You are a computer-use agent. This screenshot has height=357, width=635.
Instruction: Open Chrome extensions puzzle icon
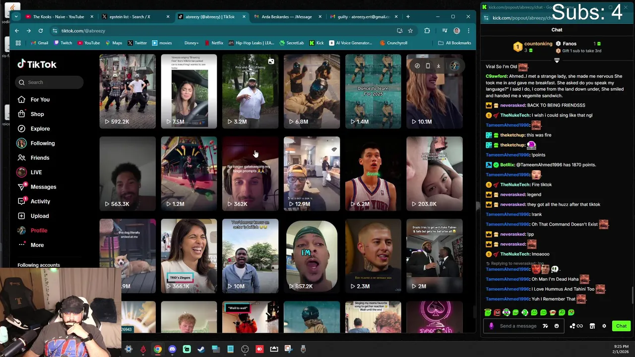point(427,31)
